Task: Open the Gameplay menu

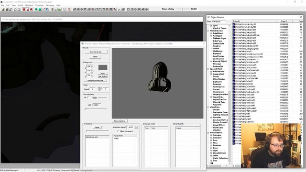Action: pos(50,5)
